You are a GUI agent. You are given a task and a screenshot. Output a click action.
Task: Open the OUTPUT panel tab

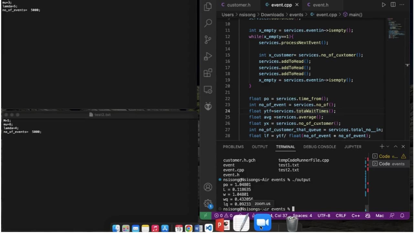pyautogui.click(x=260, y=147)
